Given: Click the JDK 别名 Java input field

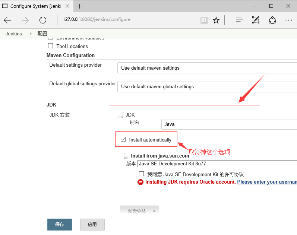Looking at the screenshot, I should [229, 124].
